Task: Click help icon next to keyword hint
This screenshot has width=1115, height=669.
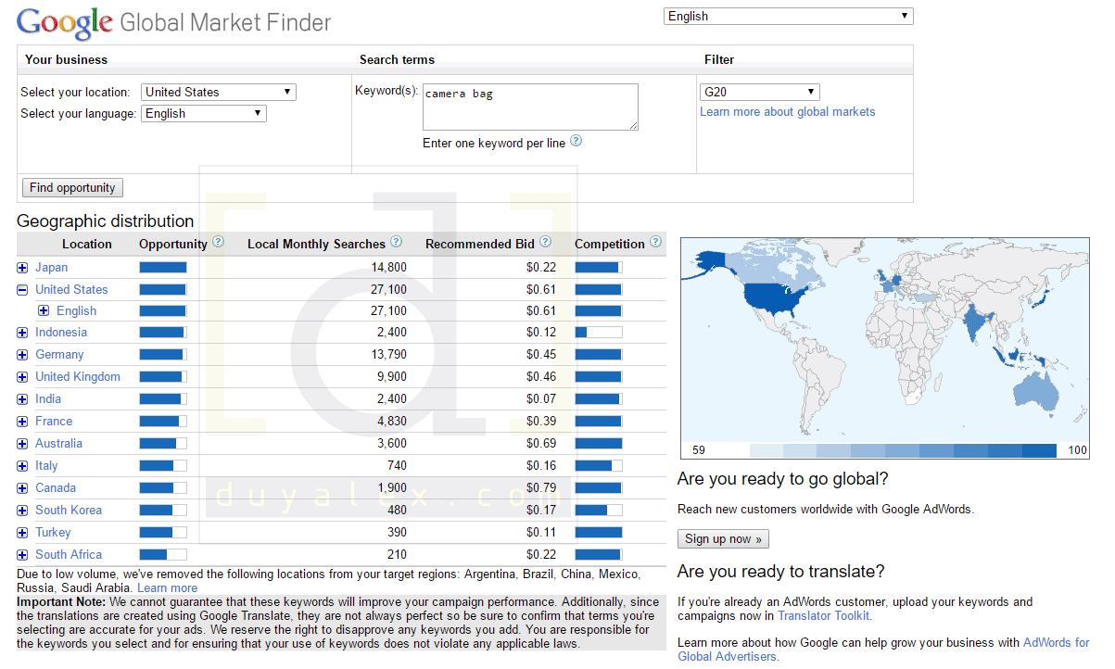Action: pos(576,141)
